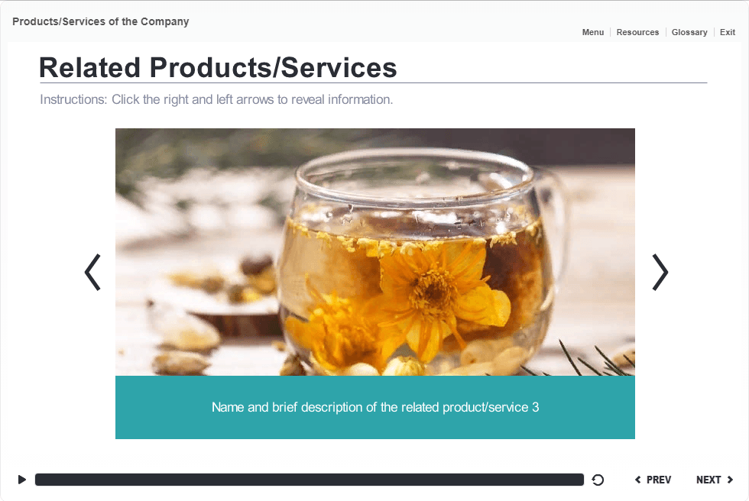Click the flower tea product image
The height and width of the screenshot is (501, 749).
375,252
